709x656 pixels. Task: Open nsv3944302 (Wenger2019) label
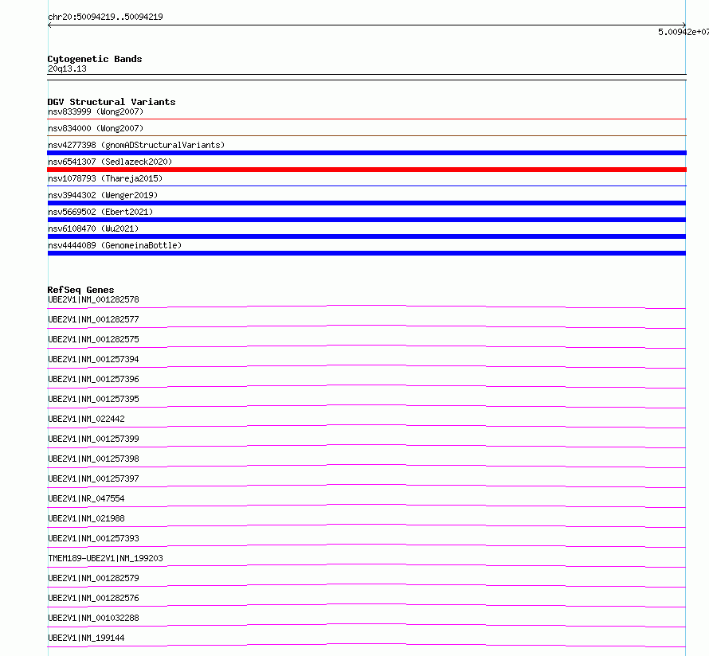pyautogui.click(x=103, y=195)
